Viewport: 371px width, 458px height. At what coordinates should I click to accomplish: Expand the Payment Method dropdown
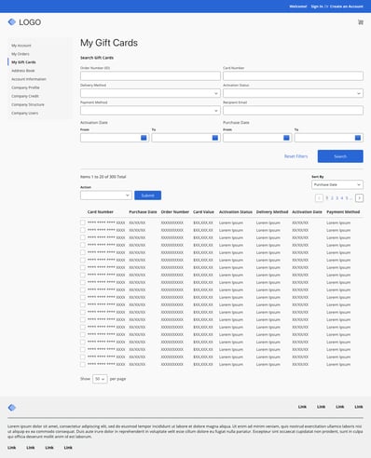tap(150, 111)
